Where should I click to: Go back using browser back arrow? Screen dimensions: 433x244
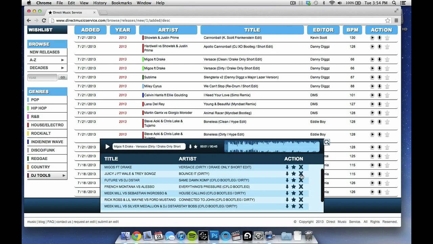tap(29, 20)
